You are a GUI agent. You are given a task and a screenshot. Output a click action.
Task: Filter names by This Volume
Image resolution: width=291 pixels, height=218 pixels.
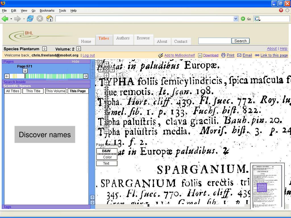pyautogui.click(x=56, y=91)
